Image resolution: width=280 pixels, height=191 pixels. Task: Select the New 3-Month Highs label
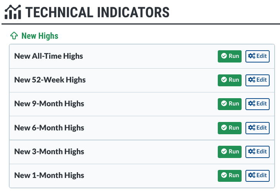49,151
